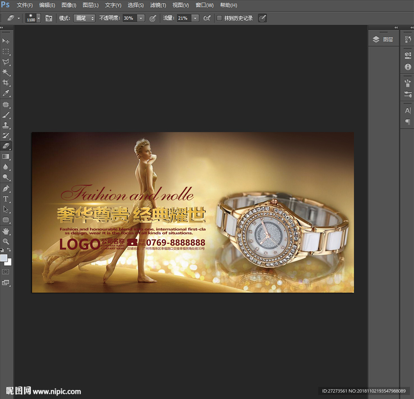Select the Eyedropper tool
Image resolution: width=414 pixels, height=399 pixels.
pyautogui.click(x=6, y=93)
